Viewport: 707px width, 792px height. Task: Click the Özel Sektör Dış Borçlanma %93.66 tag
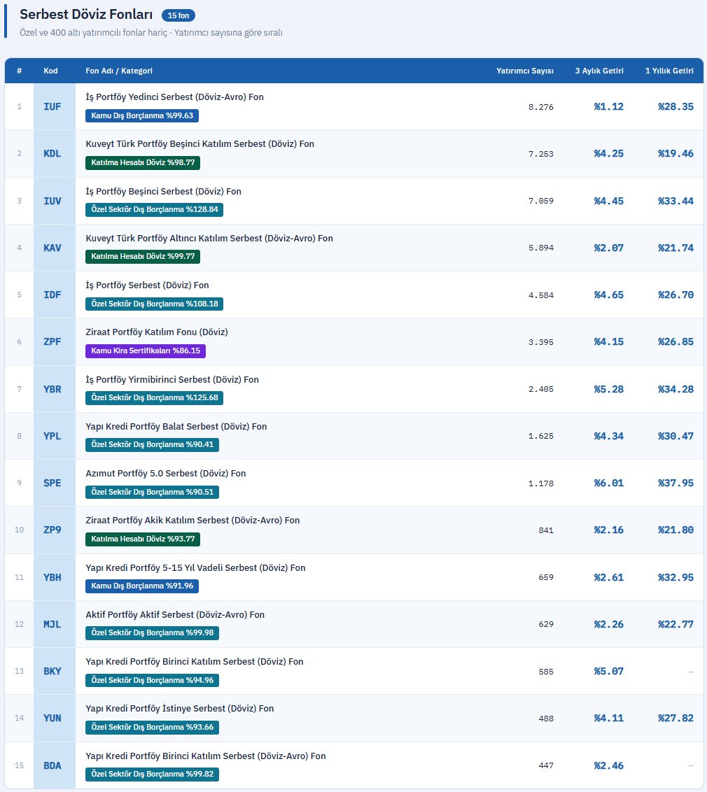(x=152, y=728)
